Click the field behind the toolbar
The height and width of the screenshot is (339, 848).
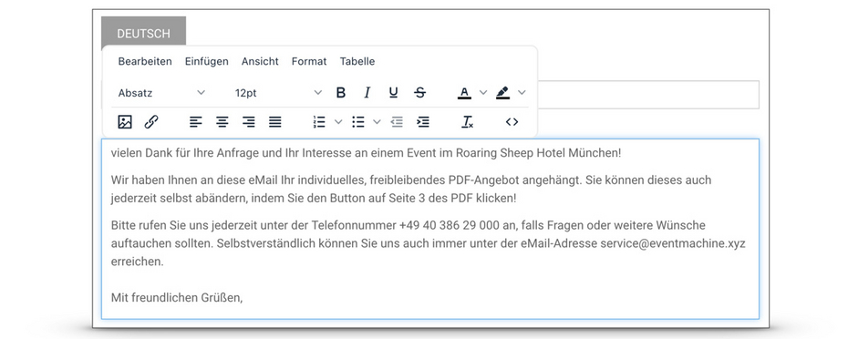coord(648,95)
